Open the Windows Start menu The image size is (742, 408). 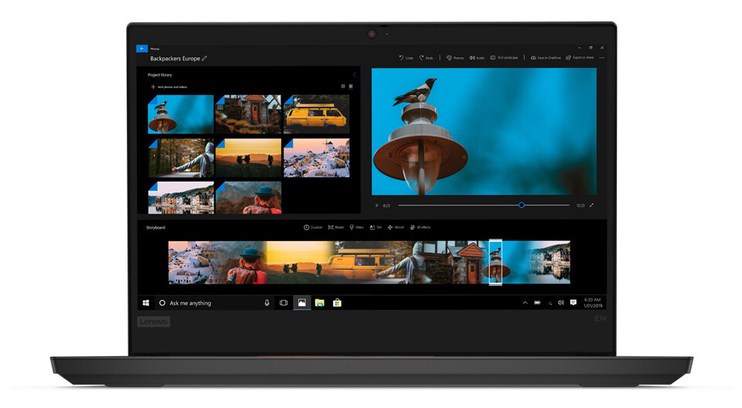[x=146, y=303]
